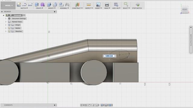Select the Inspect measure icon
Viewport: 193px width, 108px height.
click(x=89, y=5)
